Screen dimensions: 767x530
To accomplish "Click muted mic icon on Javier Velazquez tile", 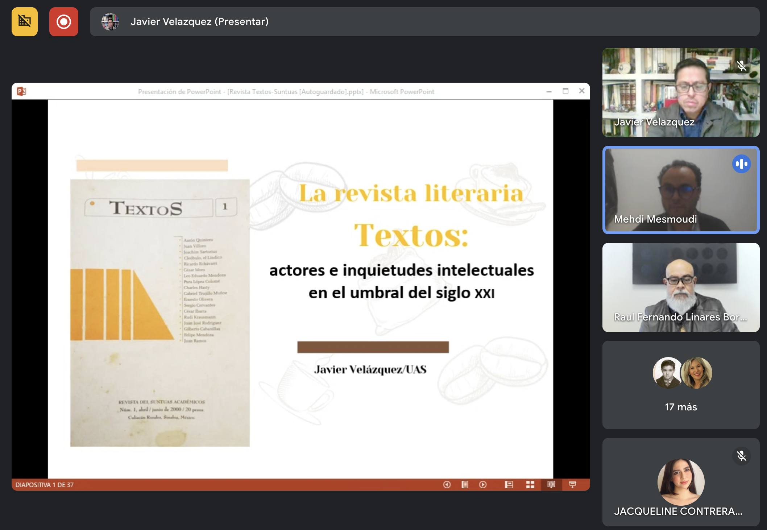I will coord(741,66).
